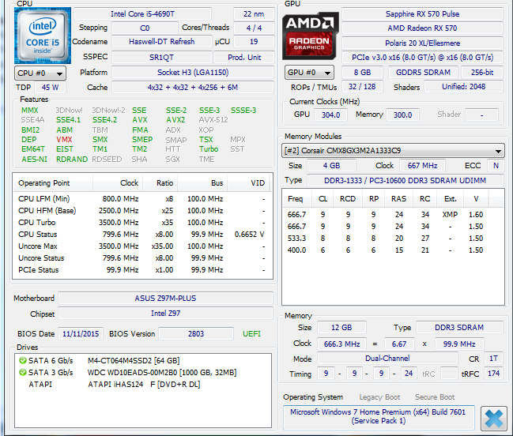Click the Polaris 20 XL/Ellesmere field
The height and width of the screenshot is (436, 513).
[x=422, y=43]
